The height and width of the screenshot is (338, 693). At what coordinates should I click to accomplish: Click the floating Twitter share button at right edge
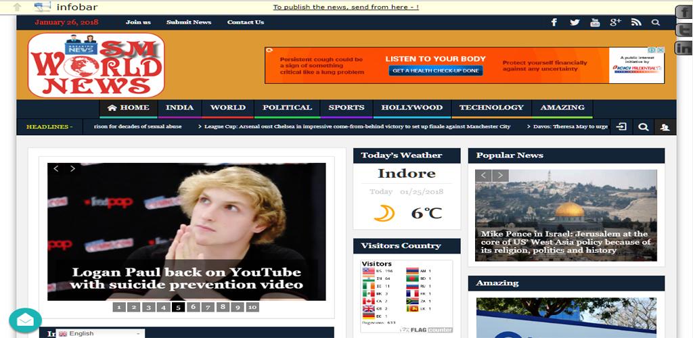[x=684, y=30]
